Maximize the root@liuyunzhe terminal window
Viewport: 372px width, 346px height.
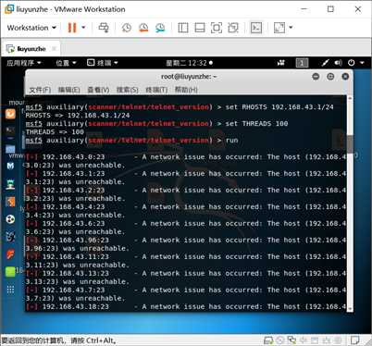click(x=330, y=76)
